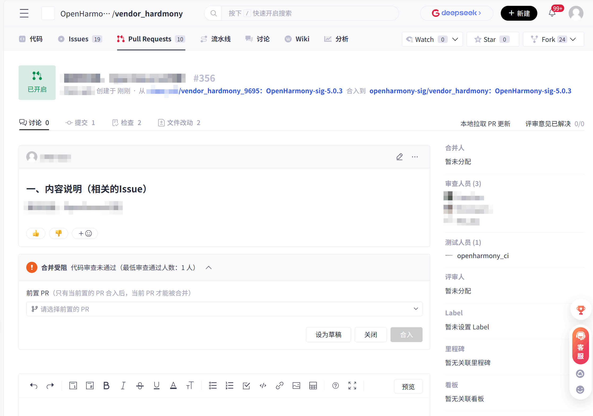This screenshot has width=593, height=416.
Task: Redo in the comment editor
Action: (x=50, y=386)
